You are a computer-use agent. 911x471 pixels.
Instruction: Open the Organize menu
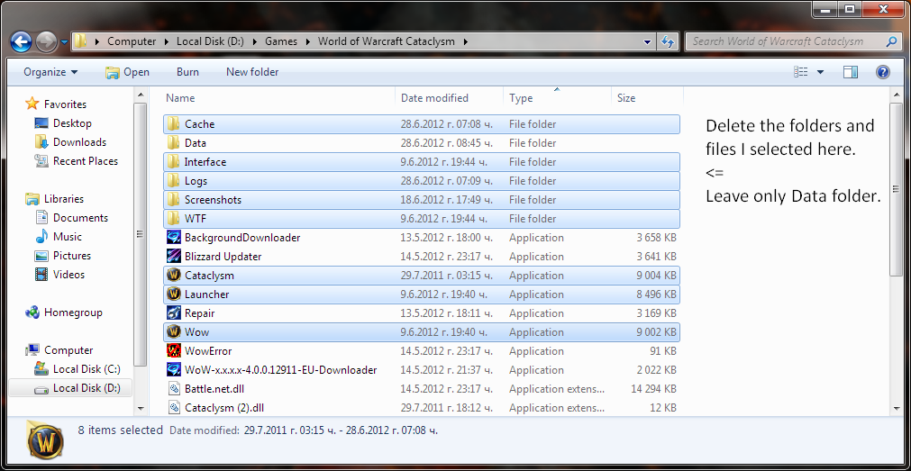click(50, 72)
